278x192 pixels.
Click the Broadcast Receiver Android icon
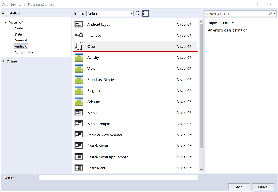pos(79,79)
